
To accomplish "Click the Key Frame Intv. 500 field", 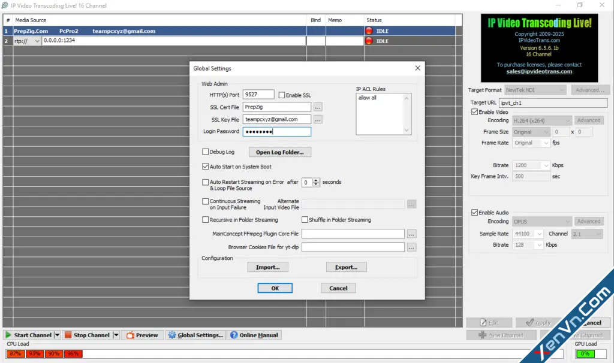I will click(x=531, y=177).
